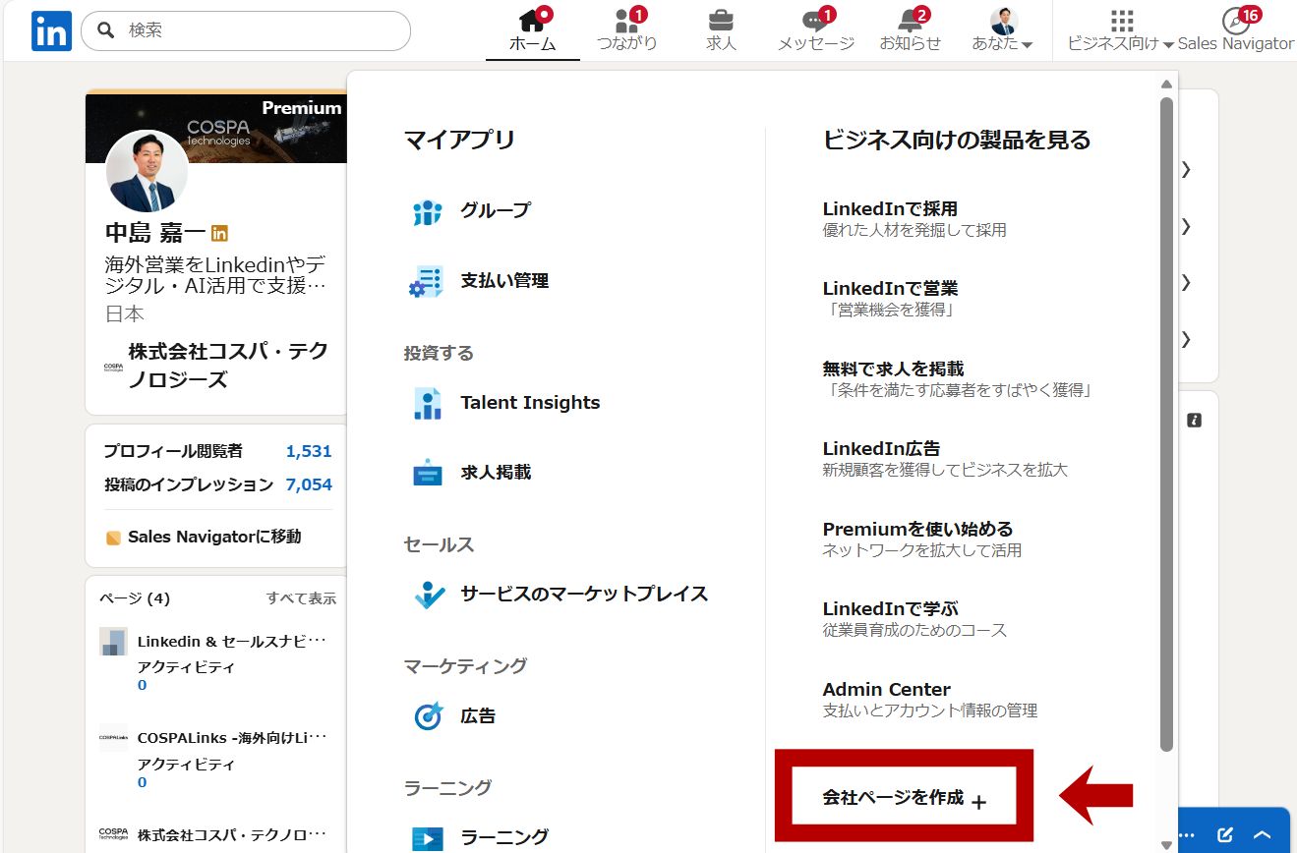This screenshot has height=853, width=1297.
Task: Open the Sales Navigatorに移動 link
Action: coord(209,538)
